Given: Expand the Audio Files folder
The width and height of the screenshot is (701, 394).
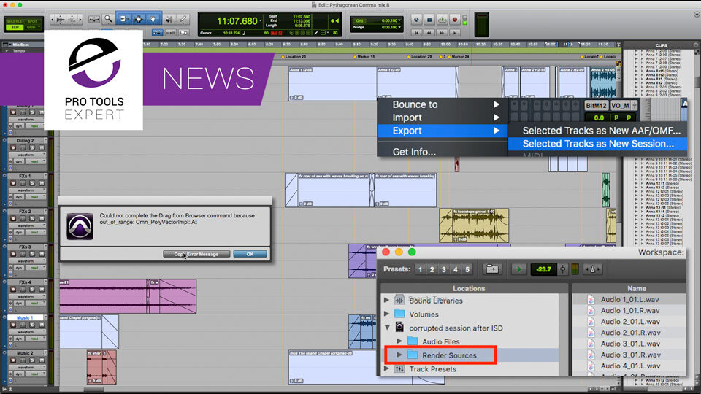Looking at the screenshot, I should point(399,341).
